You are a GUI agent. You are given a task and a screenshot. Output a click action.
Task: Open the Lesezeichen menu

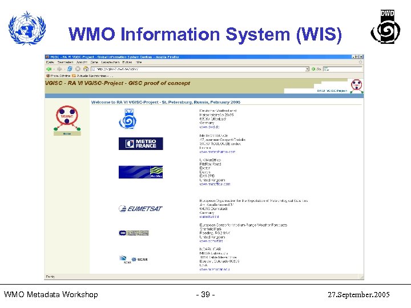click(110, 62)
